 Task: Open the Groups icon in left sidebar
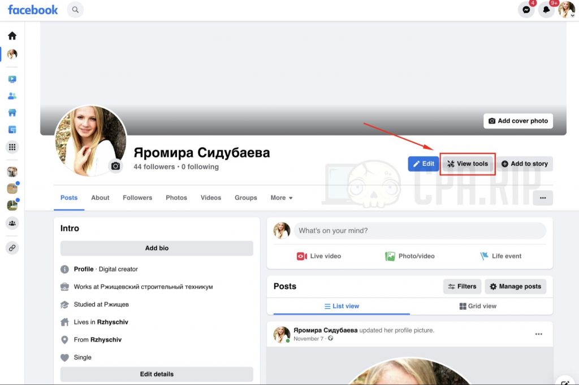(12, 223)
